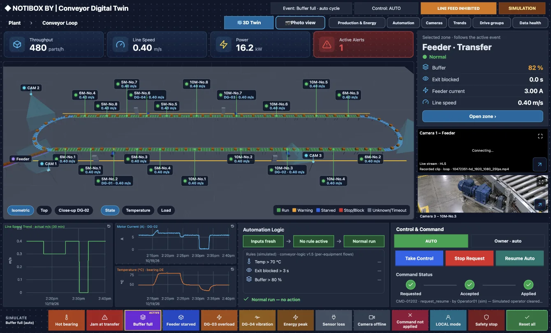551x333 pixels.
Task: Click history icon on Motor Current chart
Action: click(232, 226)
